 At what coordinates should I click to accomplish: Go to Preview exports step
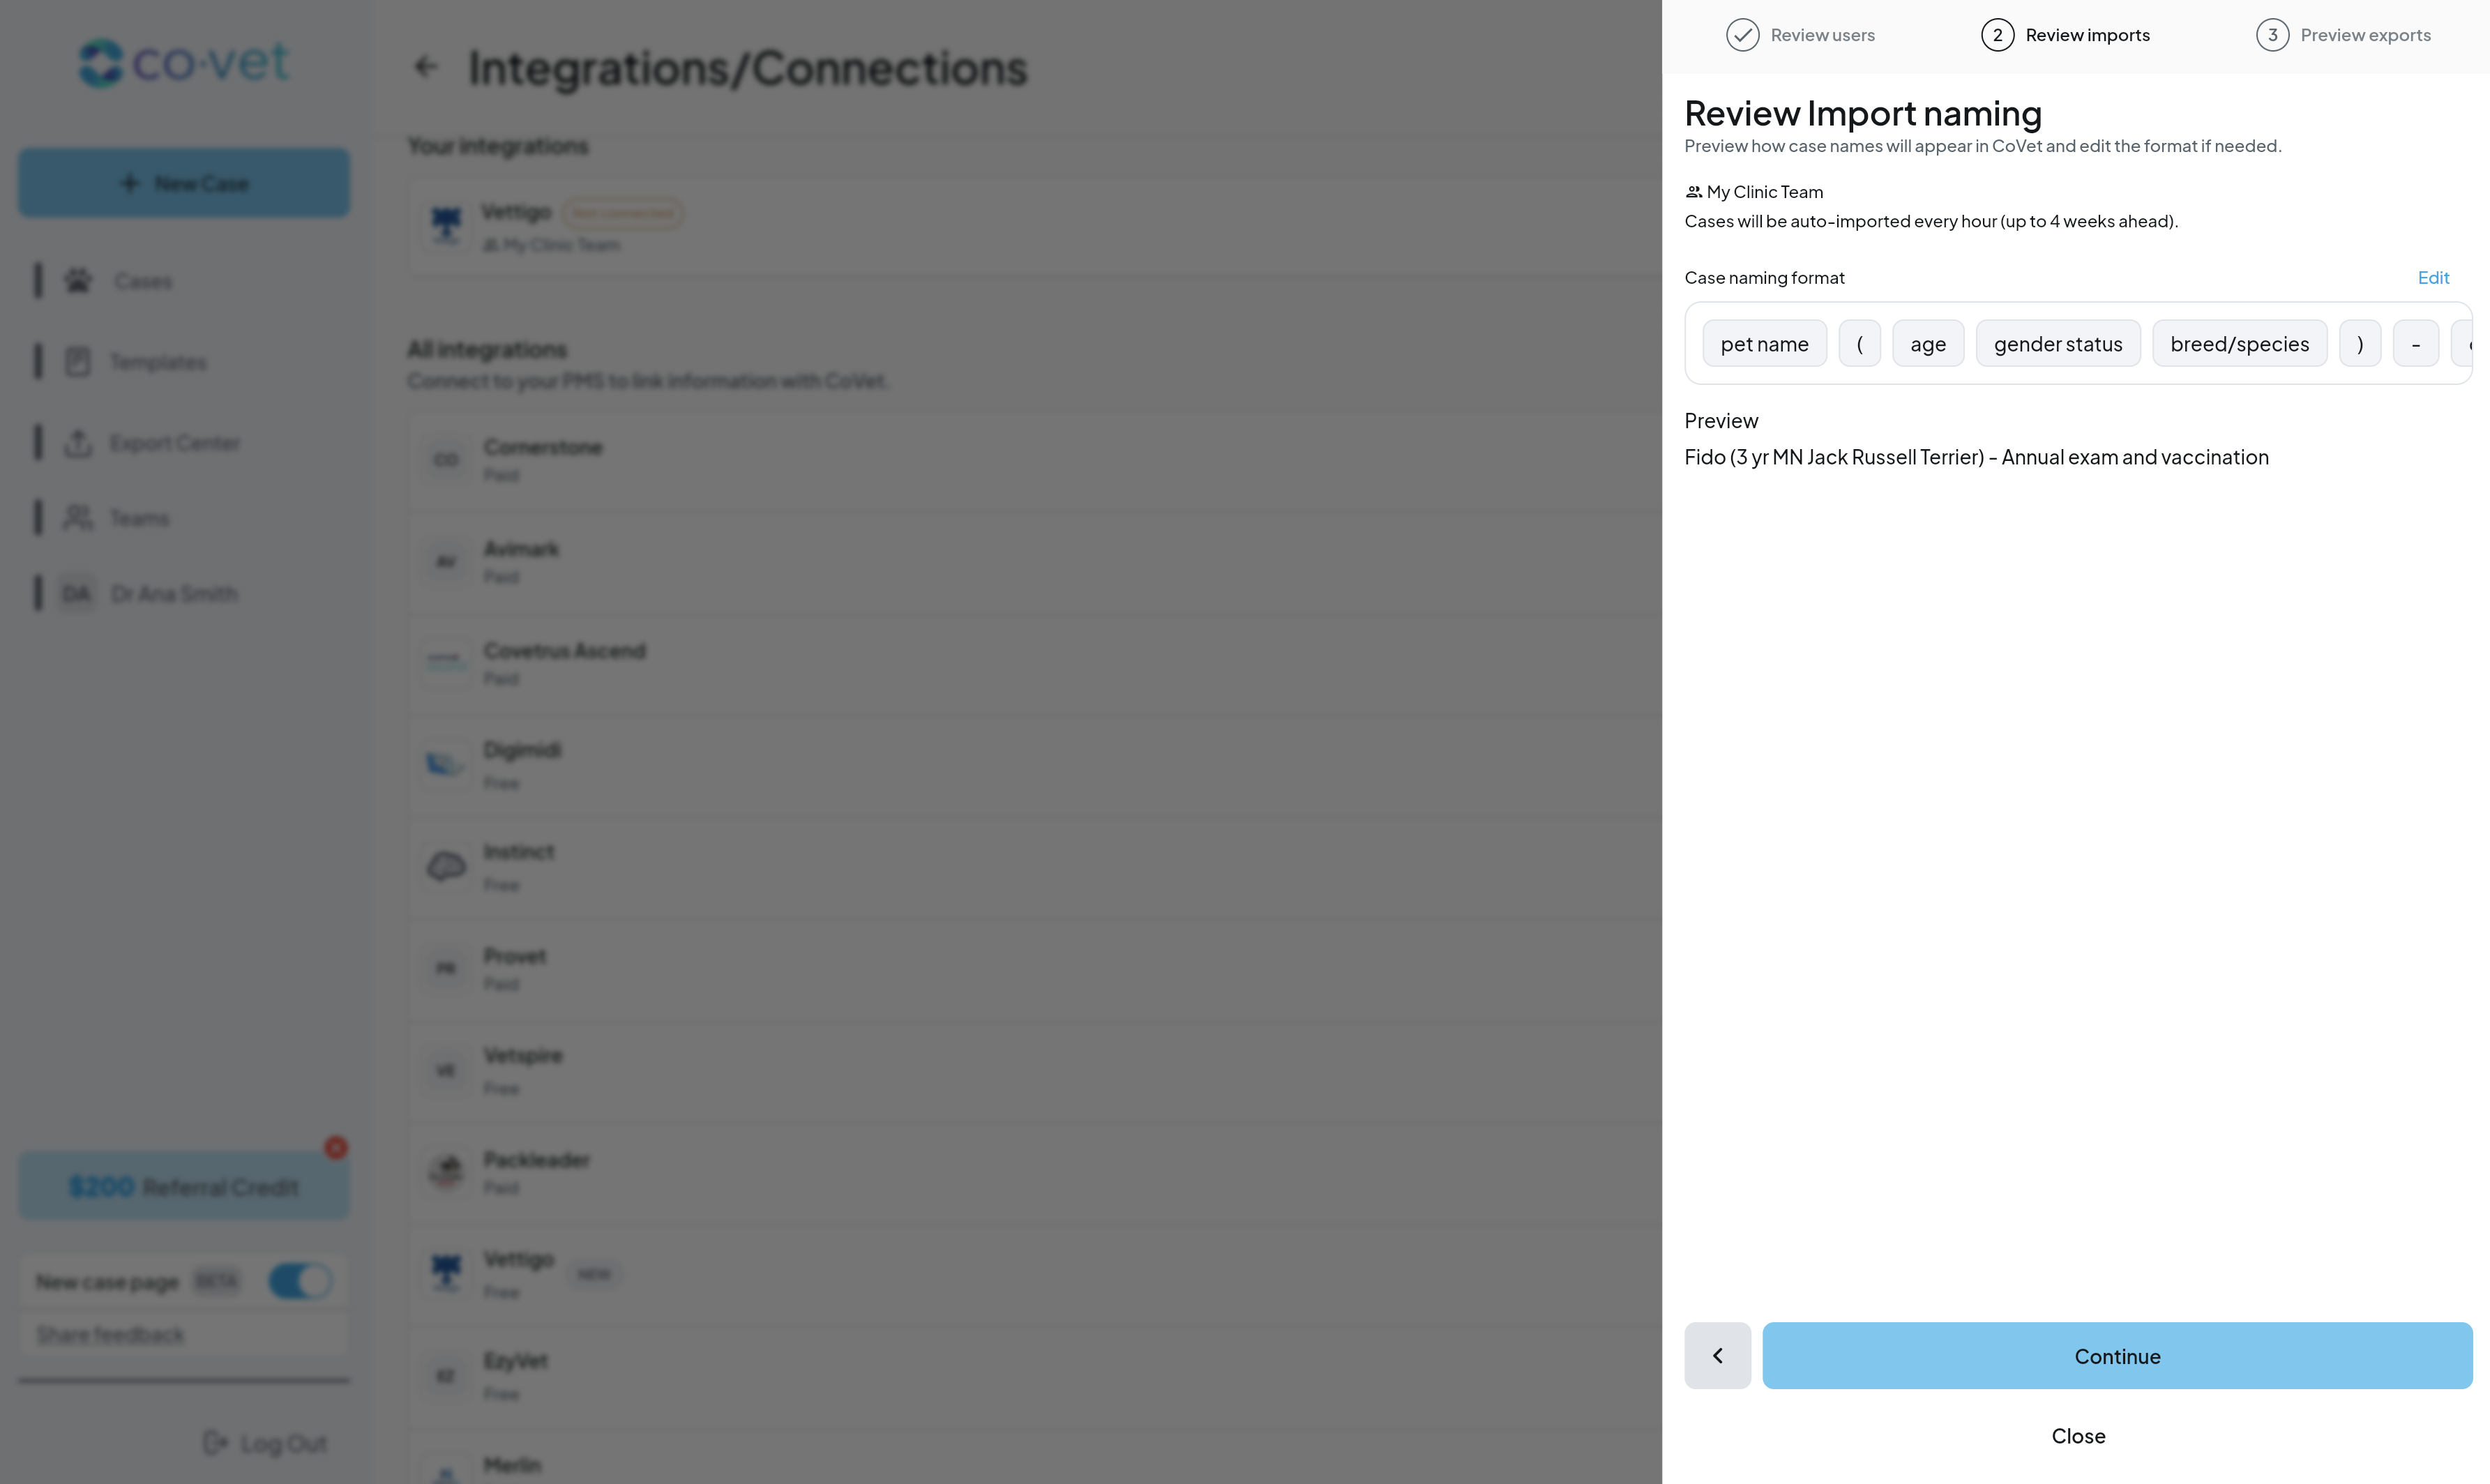(x=2364, y=35)
